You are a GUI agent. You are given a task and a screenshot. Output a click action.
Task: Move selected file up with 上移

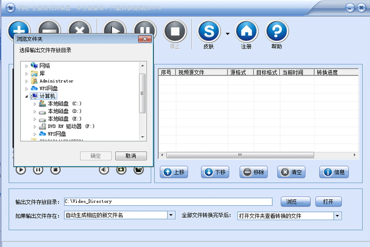(174, 172)
